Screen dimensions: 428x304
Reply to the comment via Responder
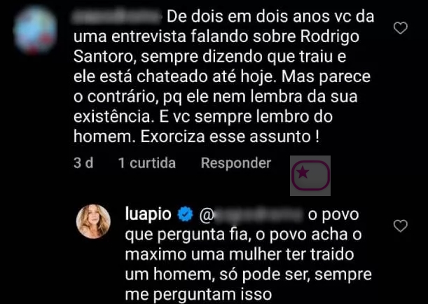click(236, 163)
